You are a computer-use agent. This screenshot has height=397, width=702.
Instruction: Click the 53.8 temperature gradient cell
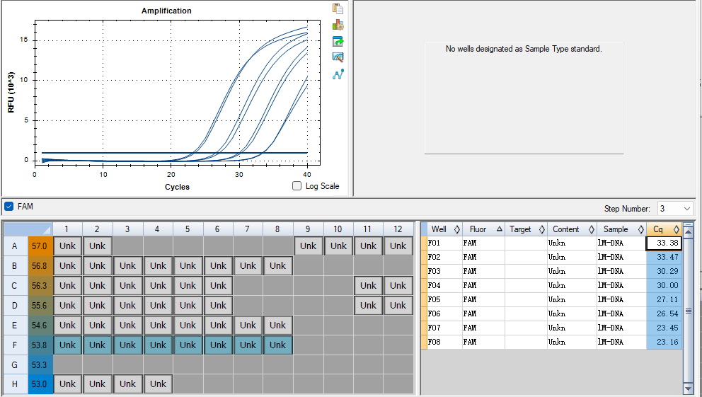pyautogui.click(x=40, y=345)
